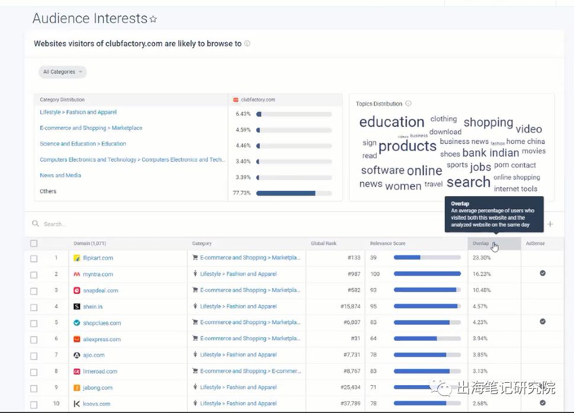Toggle the select-all checkbox in table header
This screenshot has height=413, width=574.
coord(34,244)
